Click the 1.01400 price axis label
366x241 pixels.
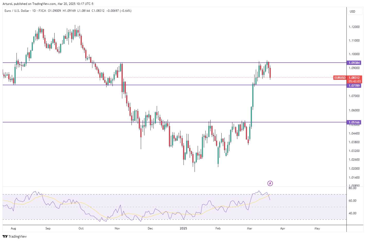354,178
